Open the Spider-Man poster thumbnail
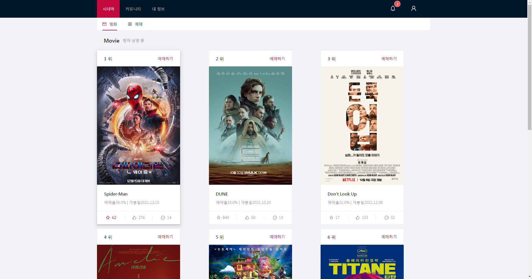The height and width of the screenshot is (279, 532). (139, 126)
